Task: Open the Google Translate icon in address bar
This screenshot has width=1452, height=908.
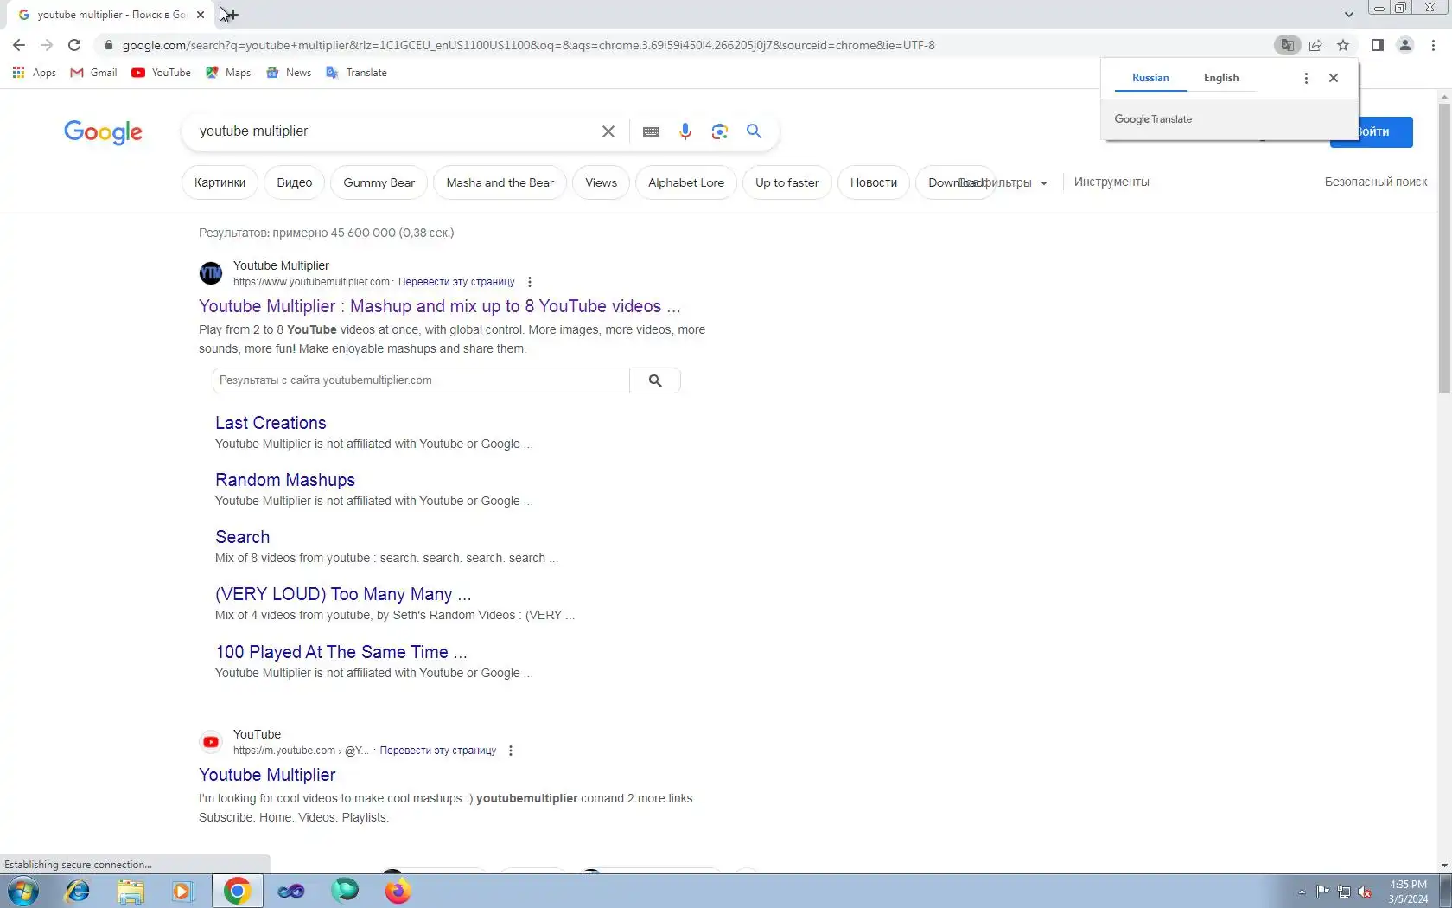Action: 1287,45
